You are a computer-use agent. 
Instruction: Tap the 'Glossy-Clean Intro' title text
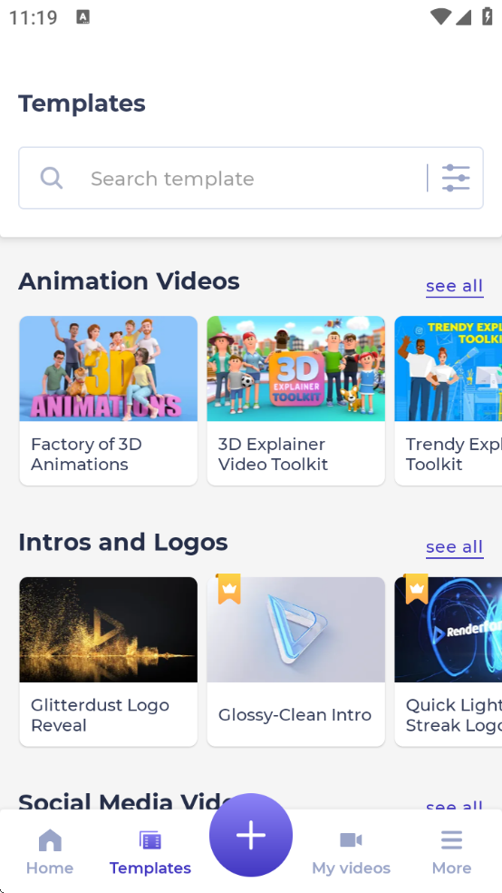[294, 715]
